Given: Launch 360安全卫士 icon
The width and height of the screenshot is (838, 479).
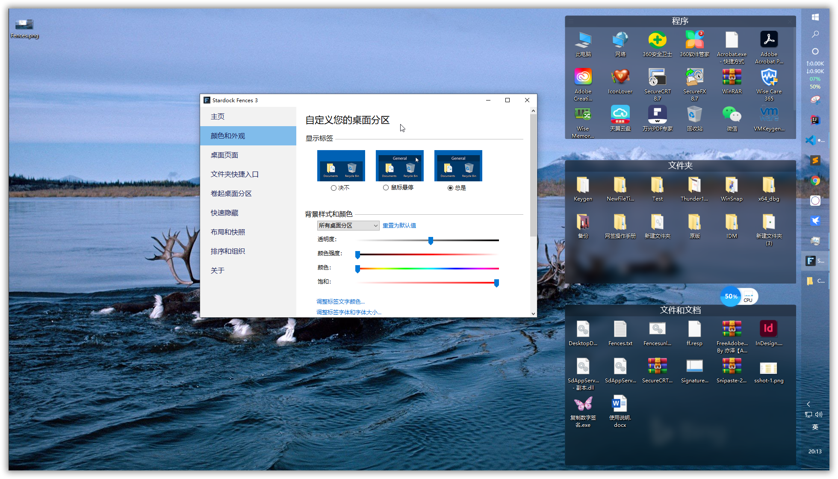Looking at the screenshot, I should click(657, 44).
